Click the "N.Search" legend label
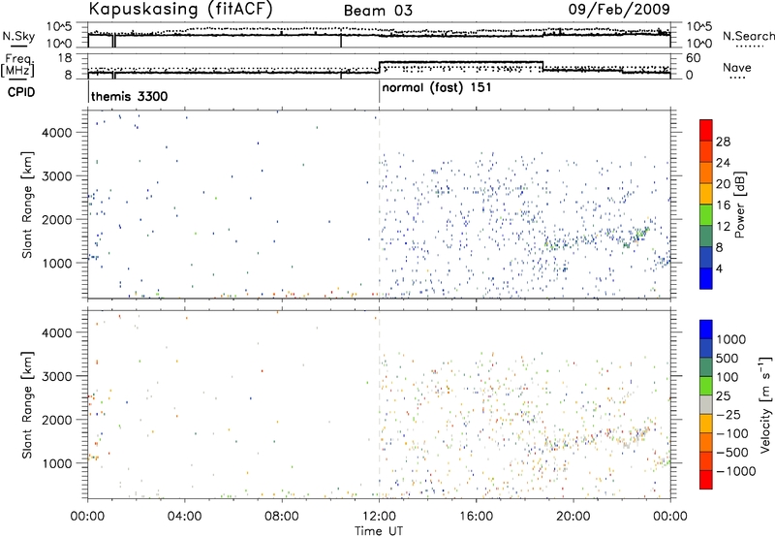The width and height of the screenshot is (775, 537). click(x=748, y=36)
